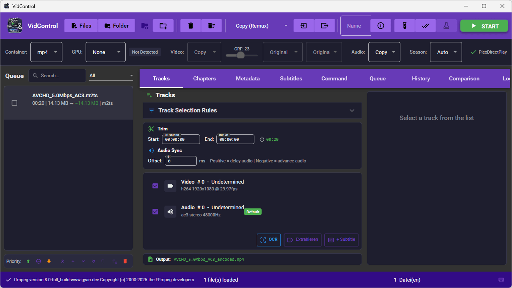Click the keyboard icon in status bar
This screenshot has width=512, height=288.
[x=501, y=280]
